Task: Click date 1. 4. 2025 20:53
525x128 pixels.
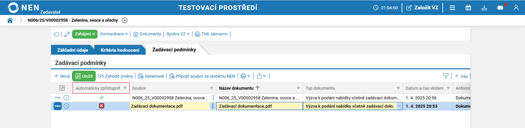Action: click(421, 106)
